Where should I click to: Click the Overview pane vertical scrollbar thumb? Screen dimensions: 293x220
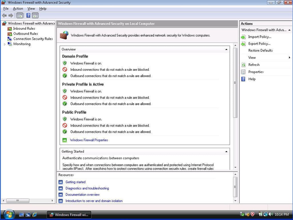click(235, 83)
